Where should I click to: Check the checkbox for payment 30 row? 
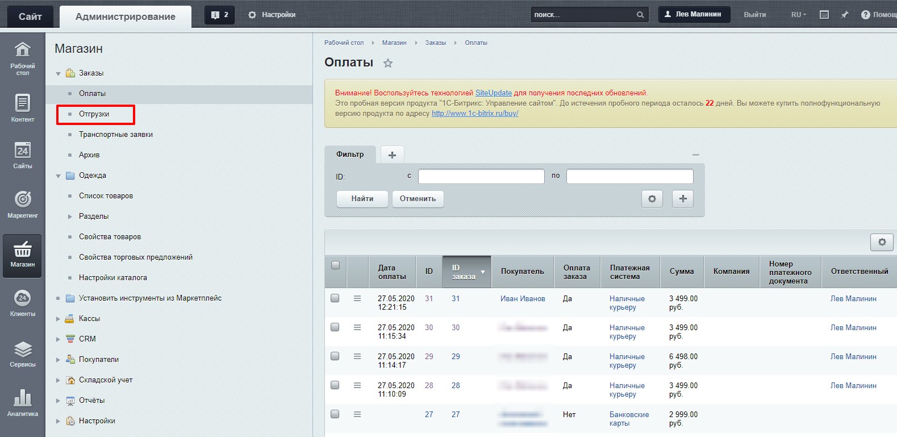tap(335, 327)
